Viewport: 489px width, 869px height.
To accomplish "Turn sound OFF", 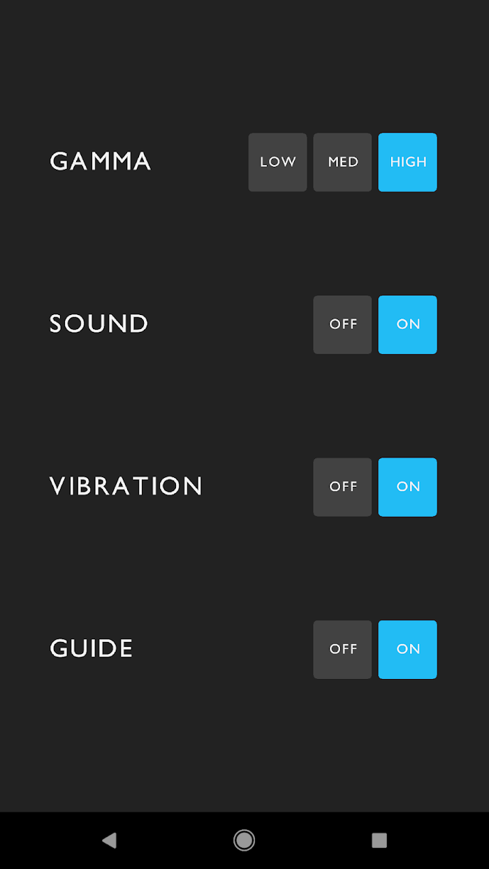I will pyautogui.click(x=342, y=325).
